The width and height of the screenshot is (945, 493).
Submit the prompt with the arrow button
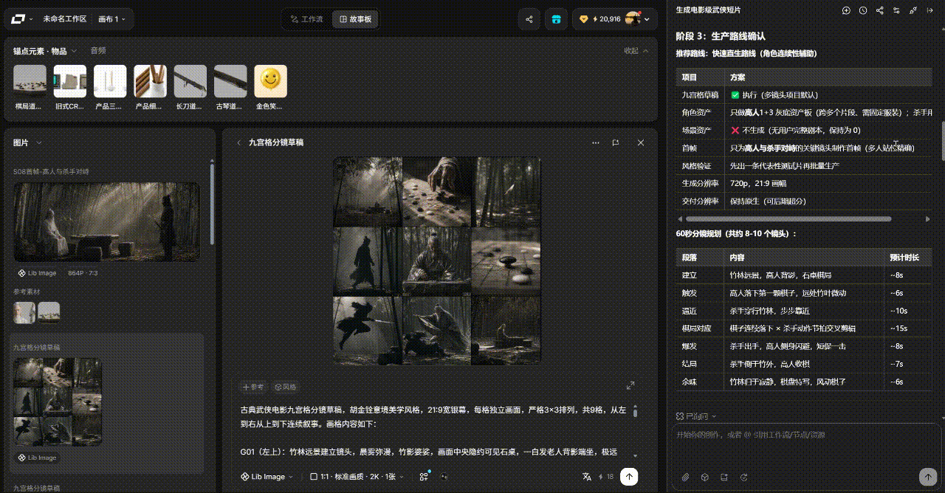point(629,477)
